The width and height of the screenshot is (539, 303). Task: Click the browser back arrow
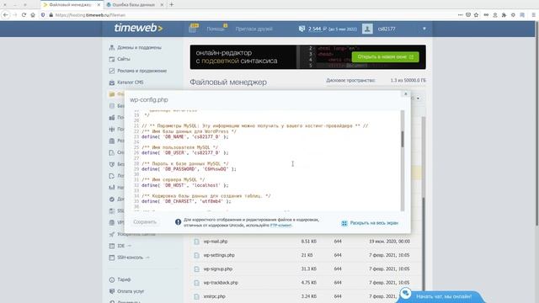click(6, 15)
